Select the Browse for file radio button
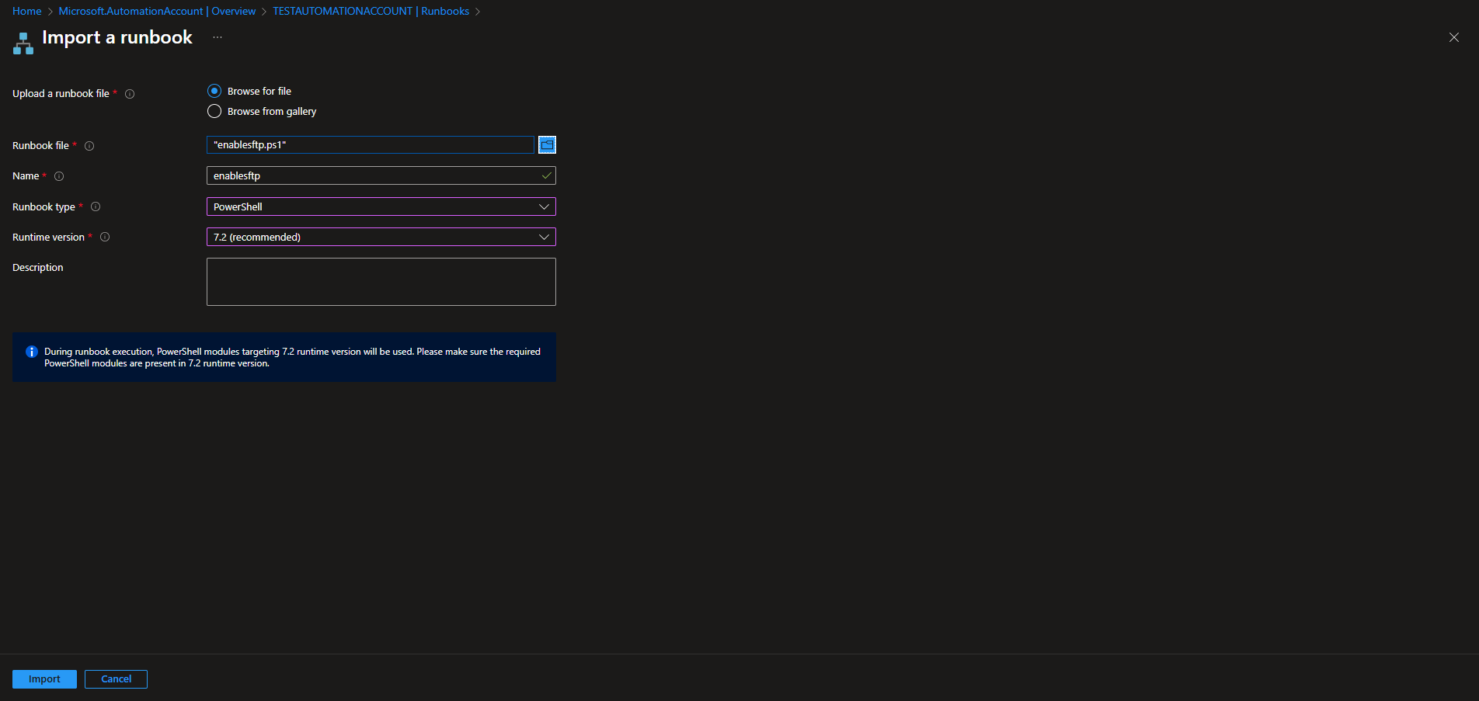Viewport: 1479px width, 701px height. click(x=214, y=91)
